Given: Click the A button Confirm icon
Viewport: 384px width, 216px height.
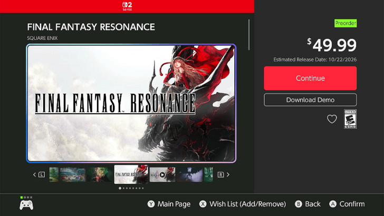Looking at the screenshot, I should click(x=332, y=204).
